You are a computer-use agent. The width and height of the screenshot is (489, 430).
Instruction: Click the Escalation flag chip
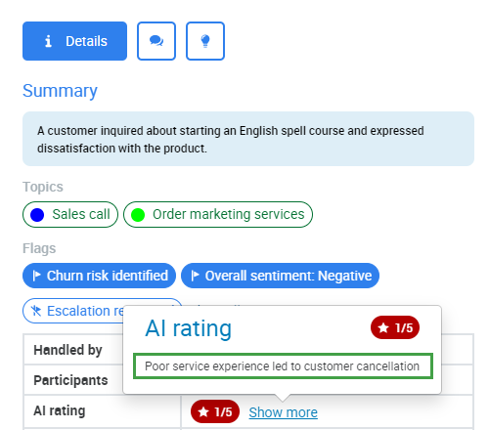pos(73,311)
